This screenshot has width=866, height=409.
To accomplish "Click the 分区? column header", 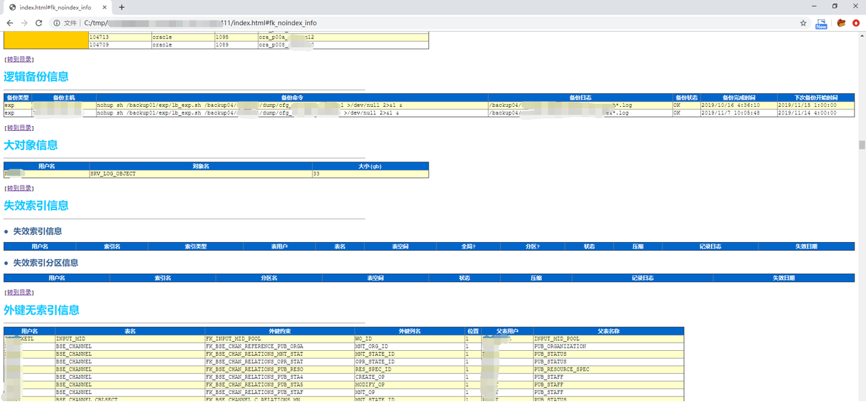I will pos(532,247).
